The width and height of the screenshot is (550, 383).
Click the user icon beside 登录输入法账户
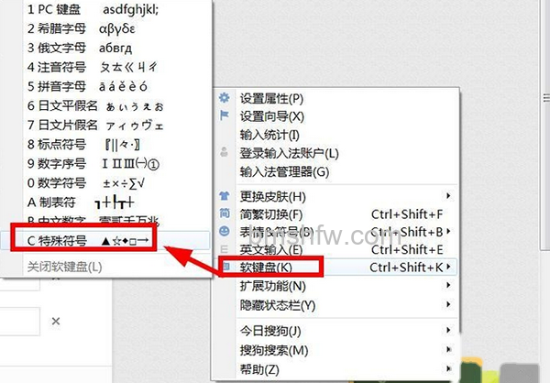(x=225, y=152)
